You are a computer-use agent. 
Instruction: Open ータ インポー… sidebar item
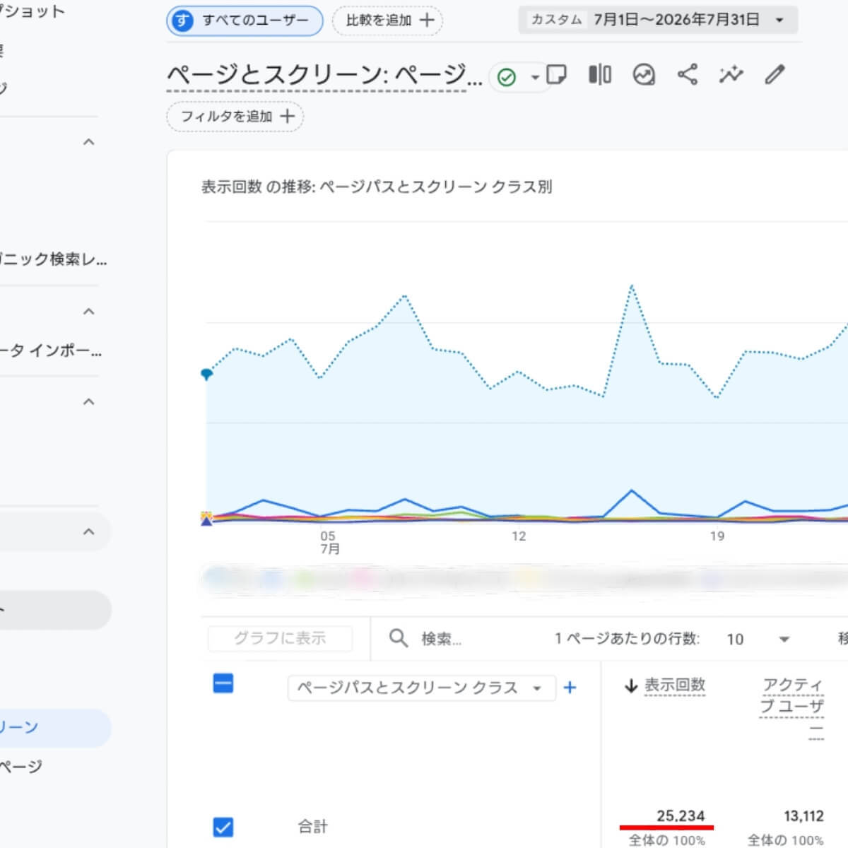tap(51, 351)
